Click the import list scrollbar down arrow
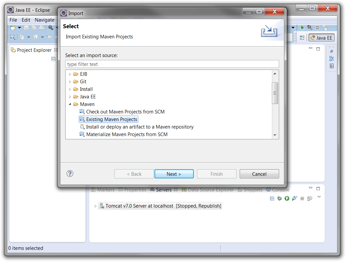This screenshot has width=346, height=262. coord(275,135)
